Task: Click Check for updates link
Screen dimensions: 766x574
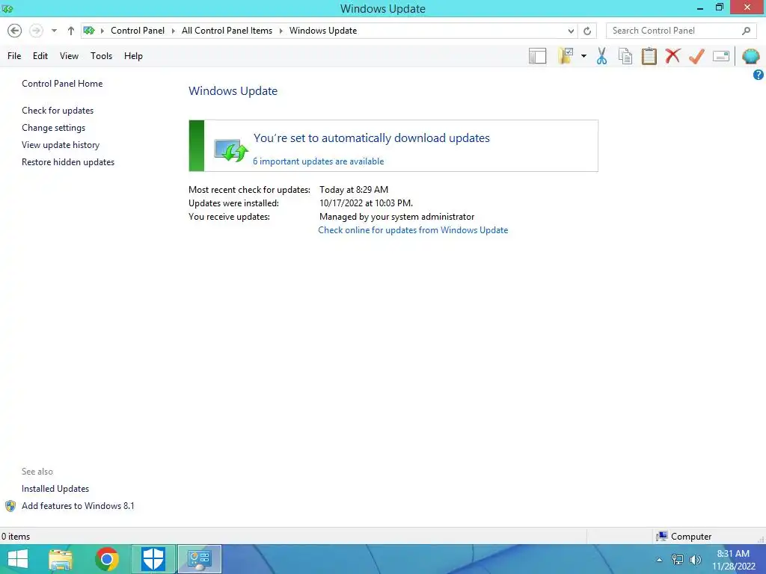Action: click(x=58, y=111)
